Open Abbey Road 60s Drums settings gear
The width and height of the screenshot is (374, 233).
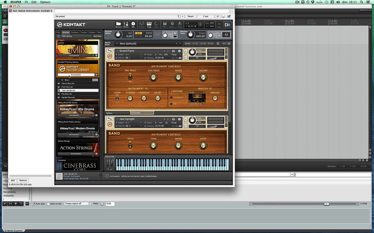(x=96, y=115)
